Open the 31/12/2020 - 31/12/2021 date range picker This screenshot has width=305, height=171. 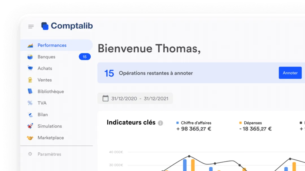coord(135,98)
